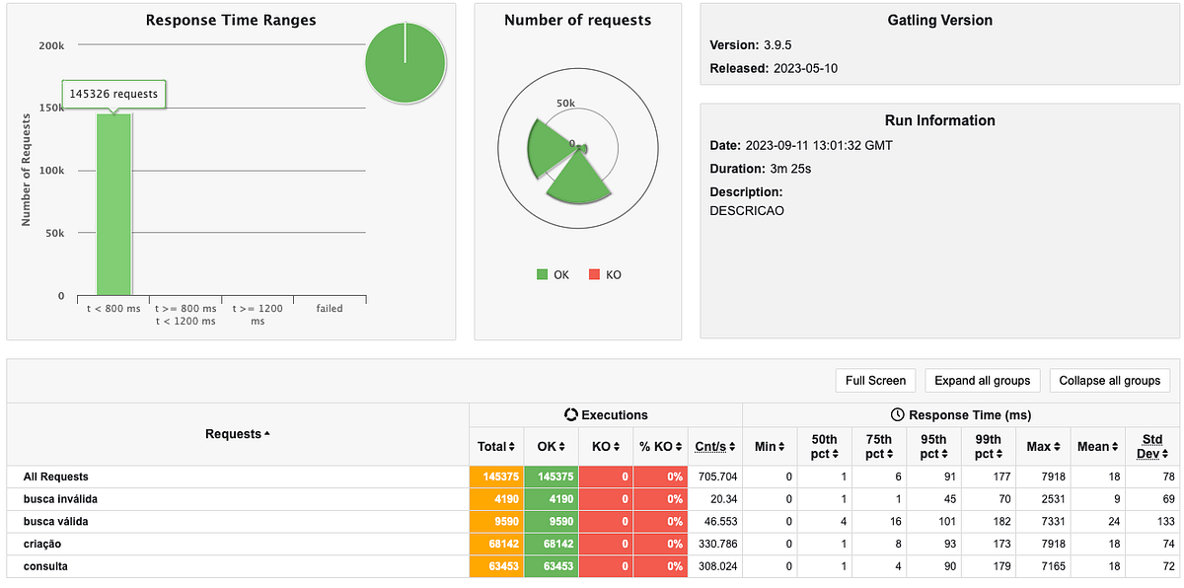Click Collapse all groups

[1109, 380]
